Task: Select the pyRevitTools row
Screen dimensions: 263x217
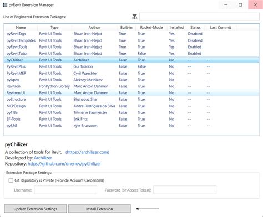Action: 131,47
